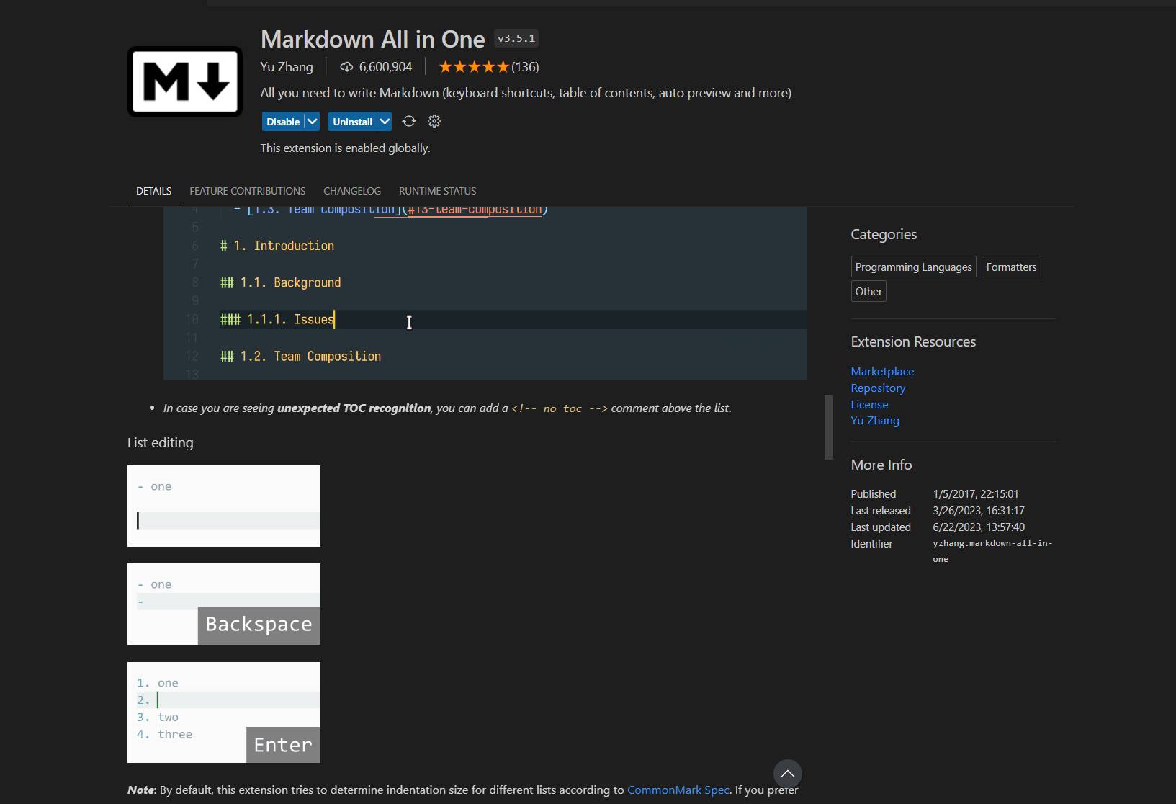Switch to the Details tab
Image resolution: width=1176 pixels, height=804 pixels.
coord(154,191)
